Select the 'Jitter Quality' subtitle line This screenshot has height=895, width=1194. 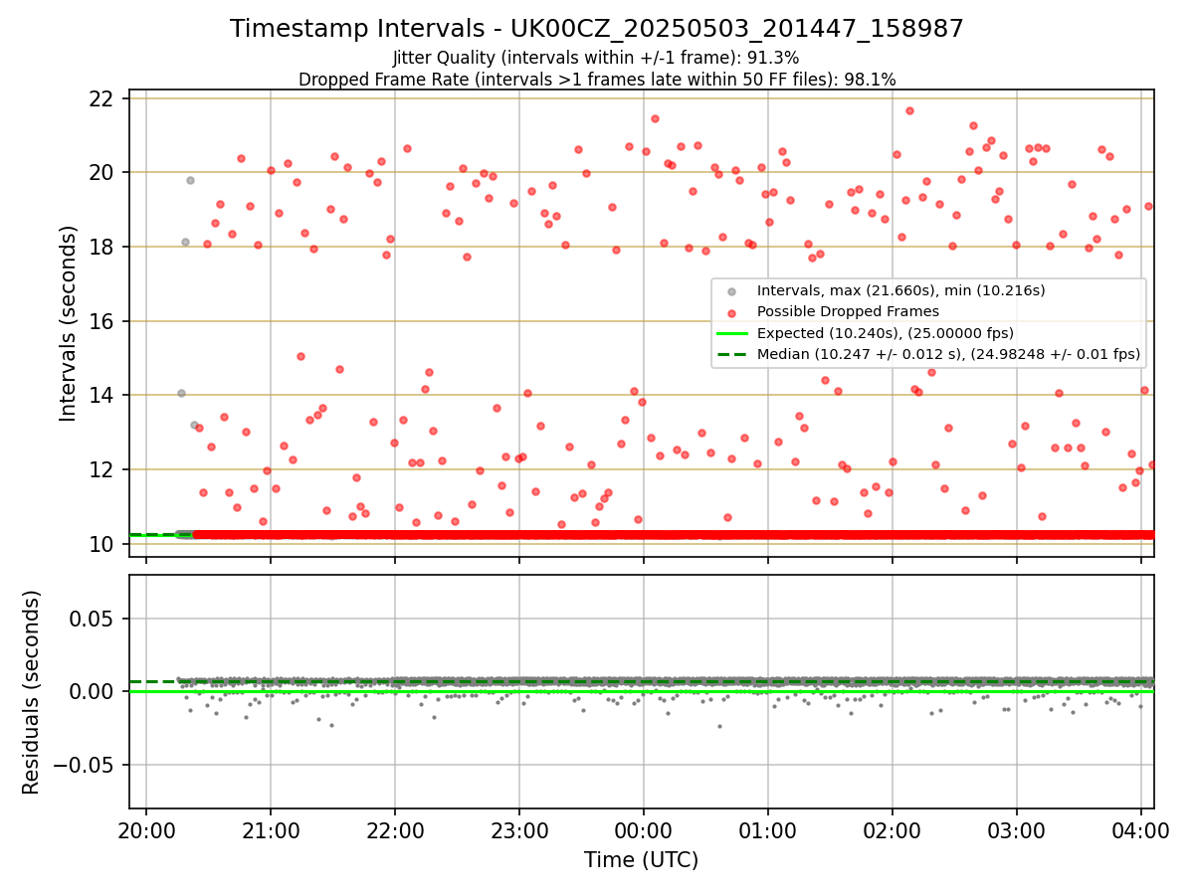point(596,58)
